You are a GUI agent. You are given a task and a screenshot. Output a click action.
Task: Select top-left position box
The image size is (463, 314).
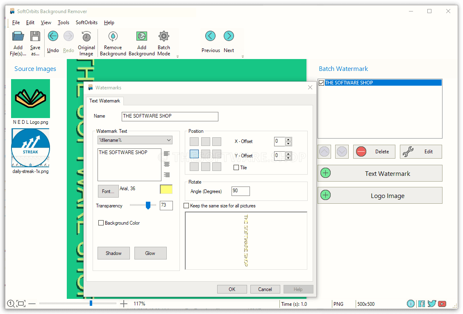point(194,141)
